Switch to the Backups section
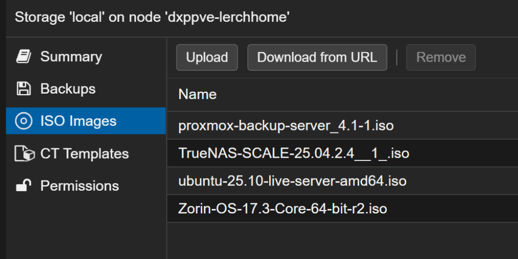Viewport: 518px width, 259px height. point(68,89)
